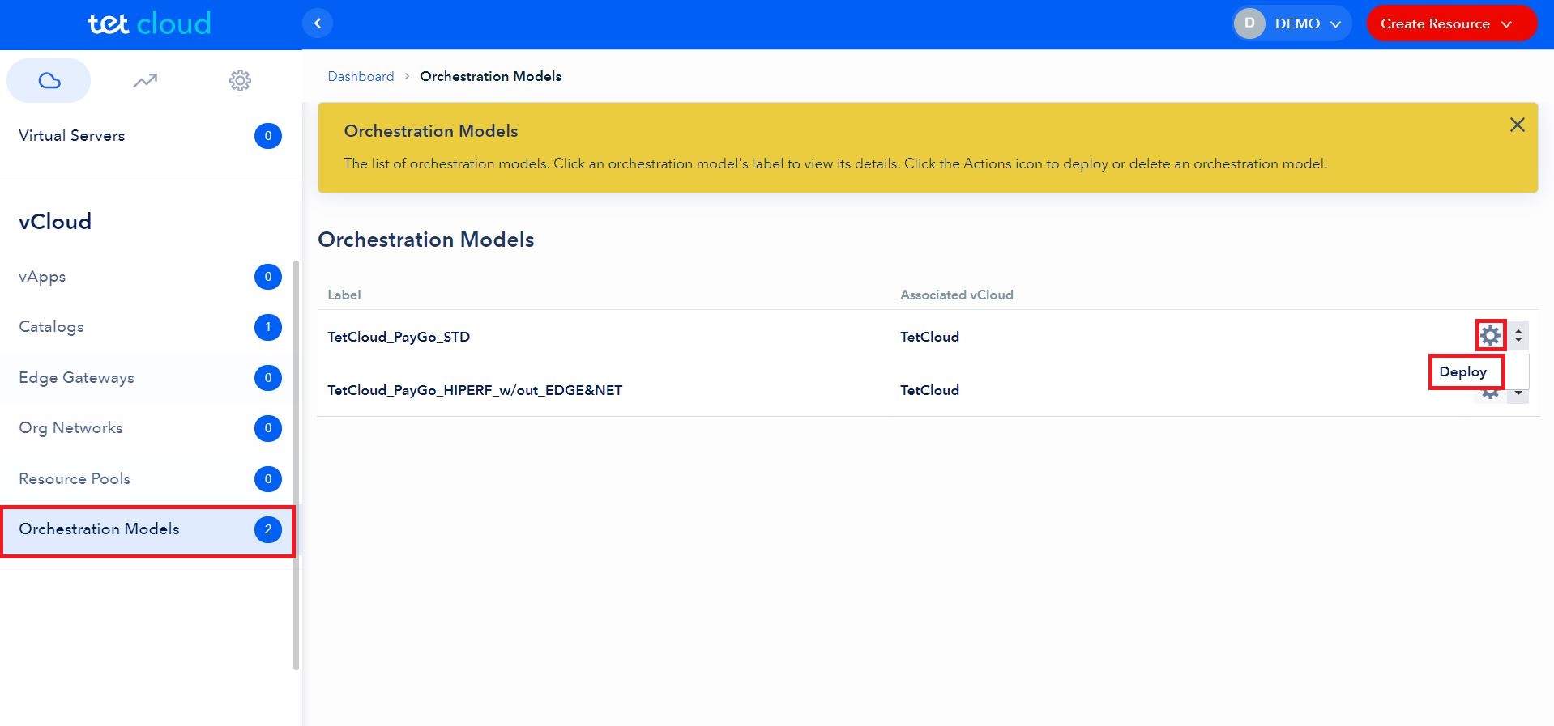This screenshot has width=1554, height=726.
Task: Close the Orchestration Models info banner
Action: coord(1518,125)
